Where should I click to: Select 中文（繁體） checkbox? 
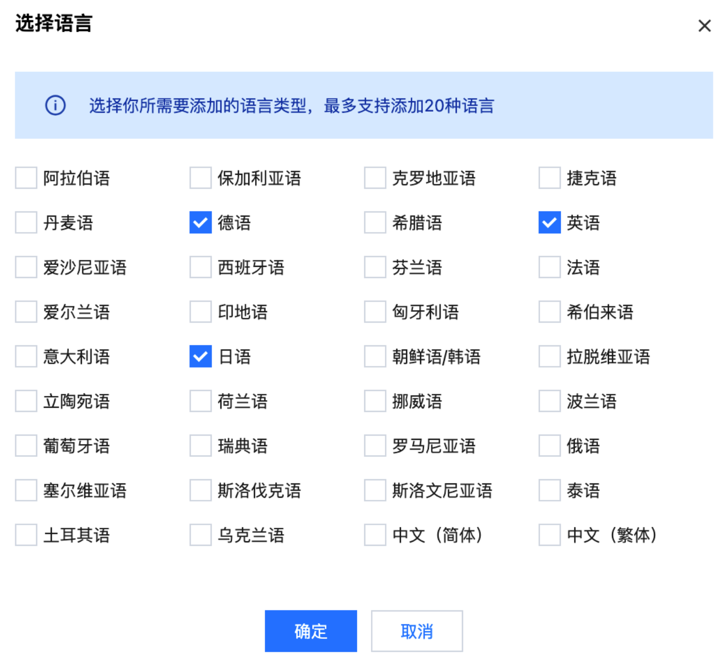click(549, 535)
